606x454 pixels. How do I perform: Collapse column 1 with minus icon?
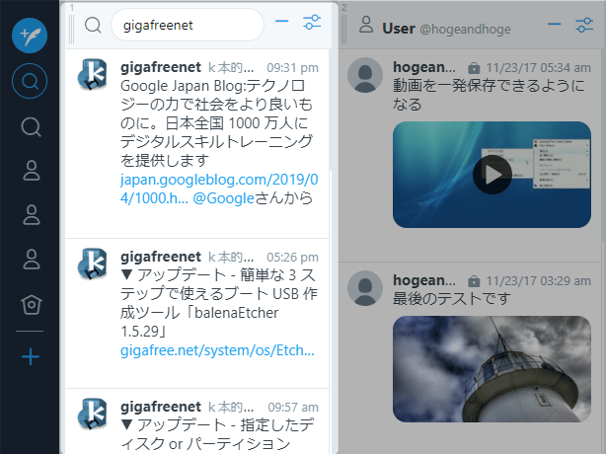coord(281,21)
